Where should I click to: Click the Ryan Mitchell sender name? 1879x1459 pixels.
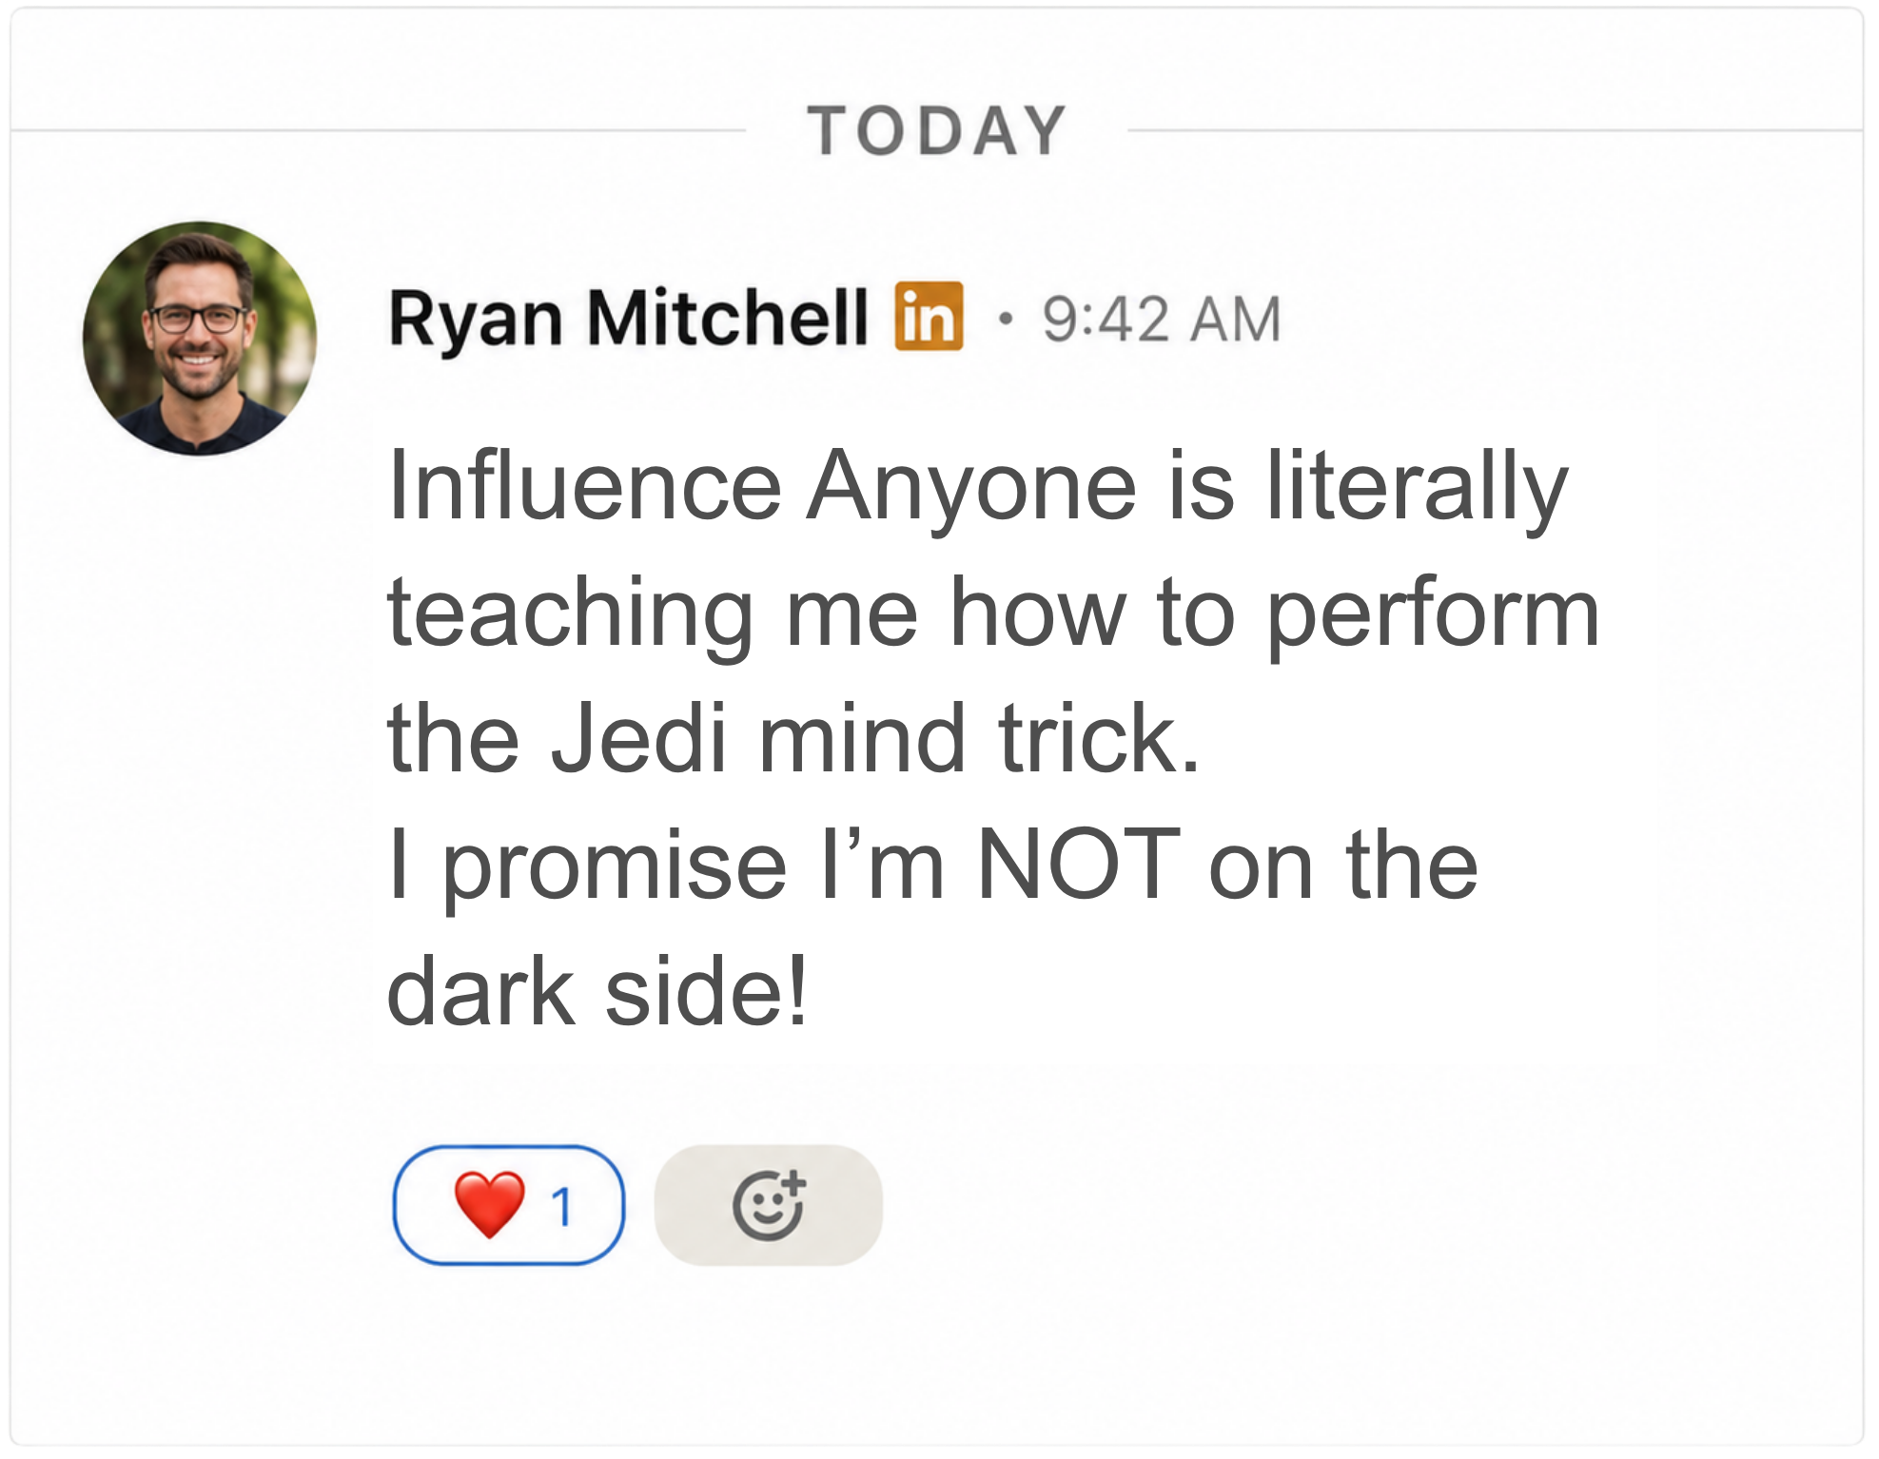pos(628,320)
